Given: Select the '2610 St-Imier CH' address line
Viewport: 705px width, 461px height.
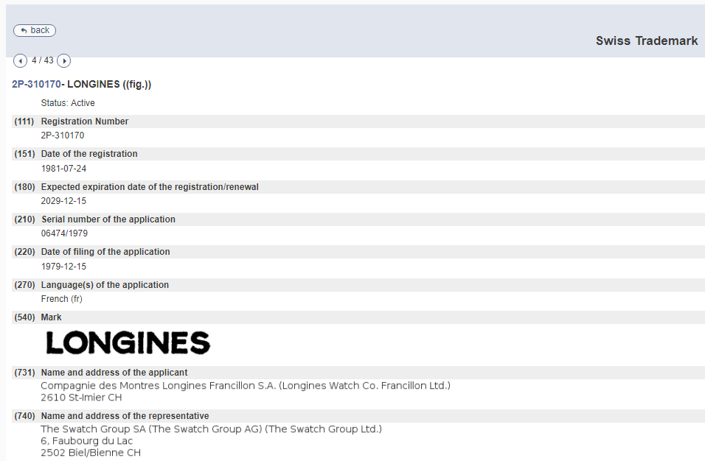Looking at the screenshot, I should tap(81, 397).
